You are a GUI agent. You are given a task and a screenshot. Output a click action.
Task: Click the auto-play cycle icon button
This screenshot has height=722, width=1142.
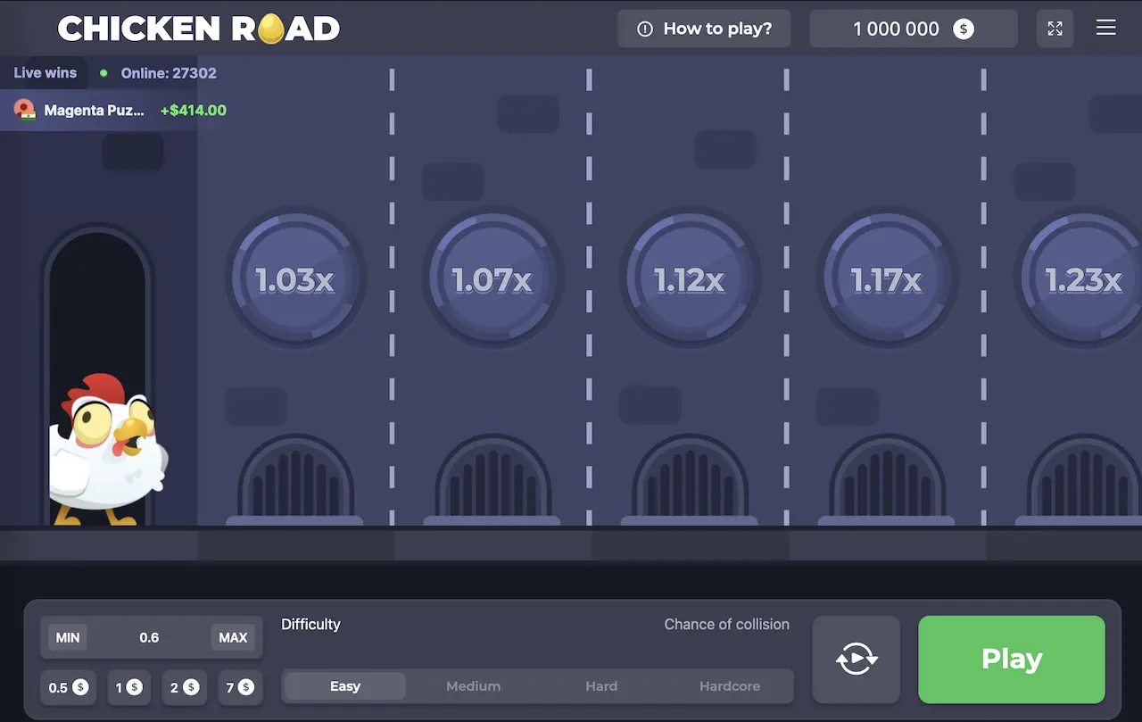click(856, 660)
